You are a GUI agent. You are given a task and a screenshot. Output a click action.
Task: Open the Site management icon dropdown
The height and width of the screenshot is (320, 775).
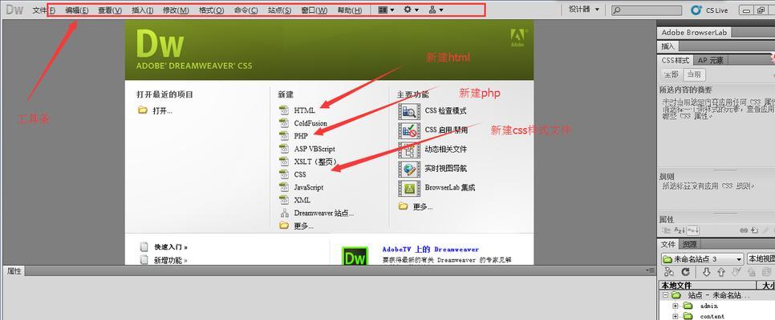436,10
